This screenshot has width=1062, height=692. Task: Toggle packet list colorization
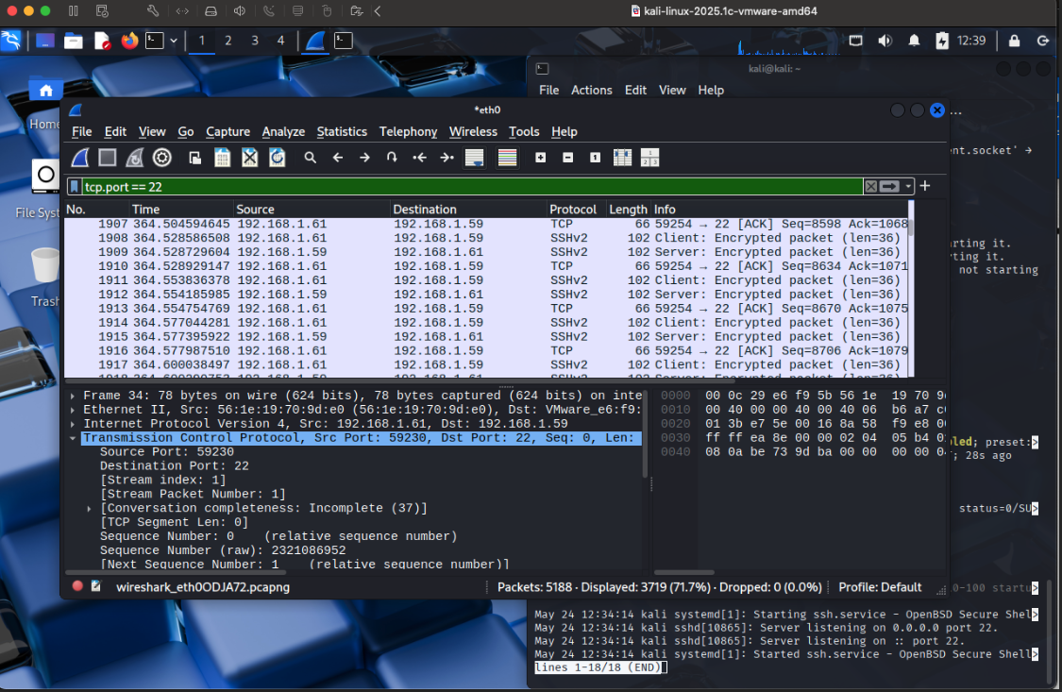tap(507, 158)
